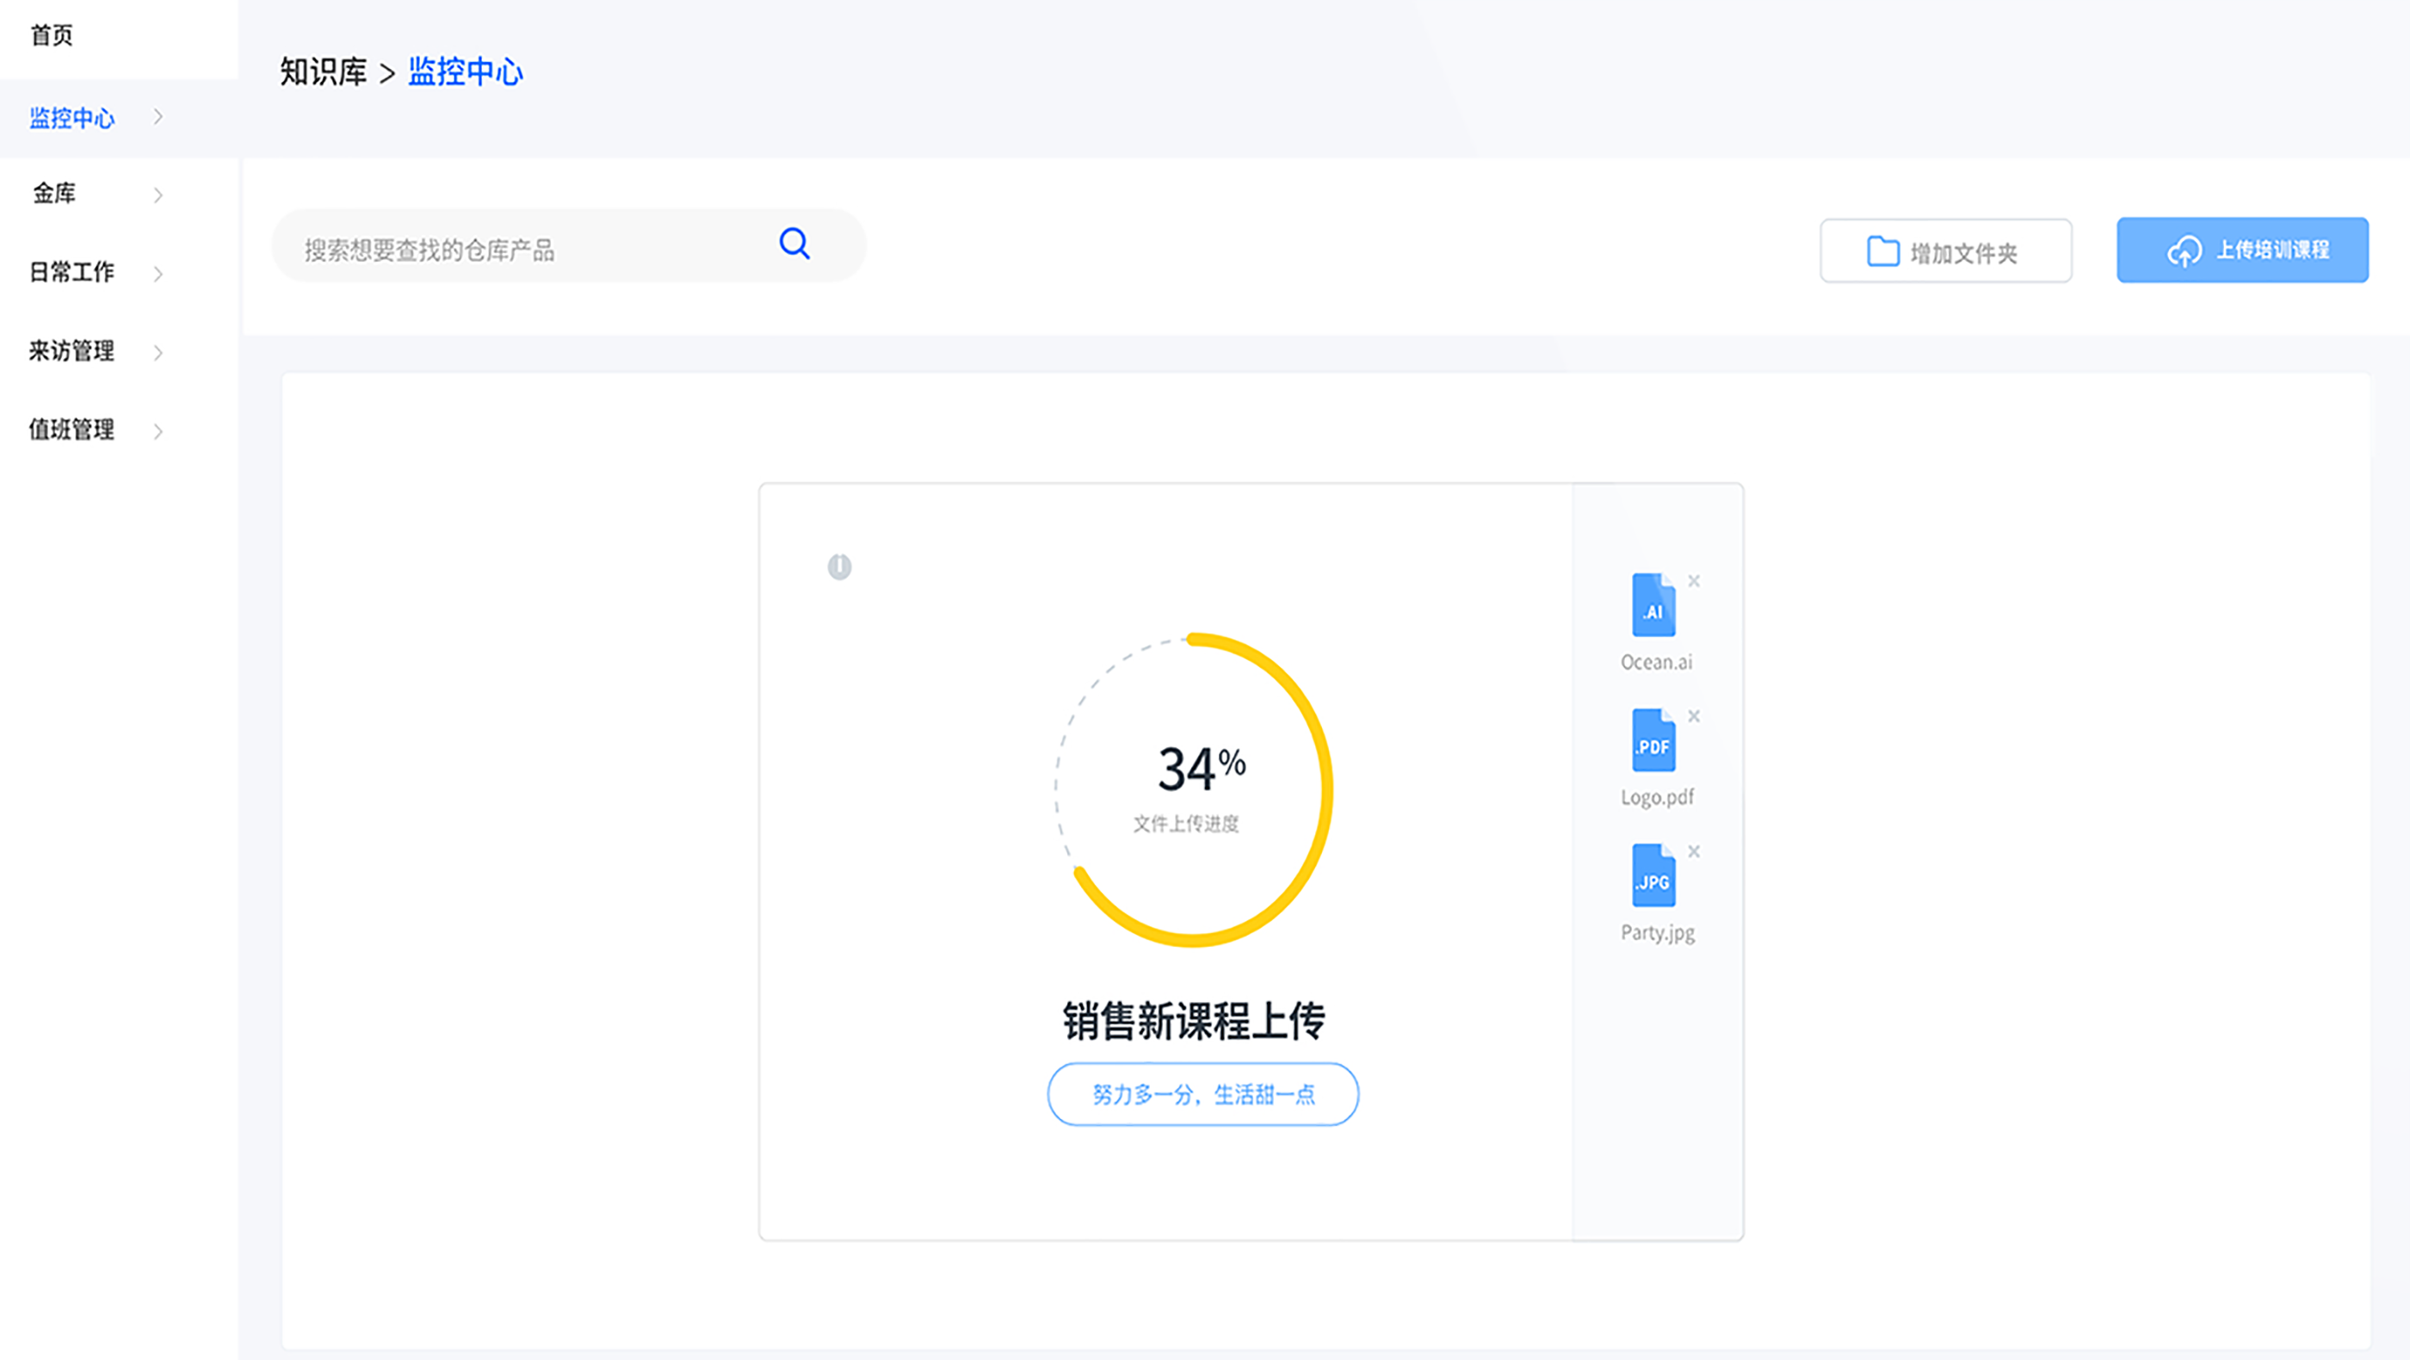Expand the 日常工作 menu chevron
Image resolution: width=2410 pixels, height=1360 pixels.
point(158,273)
